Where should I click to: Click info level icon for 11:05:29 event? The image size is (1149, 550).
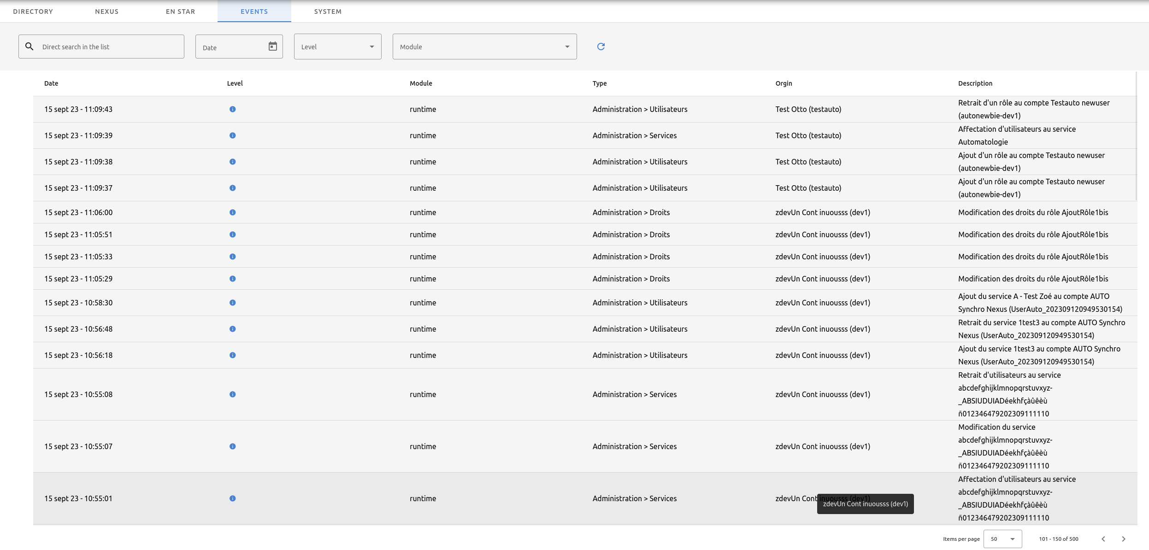point(233,279)
